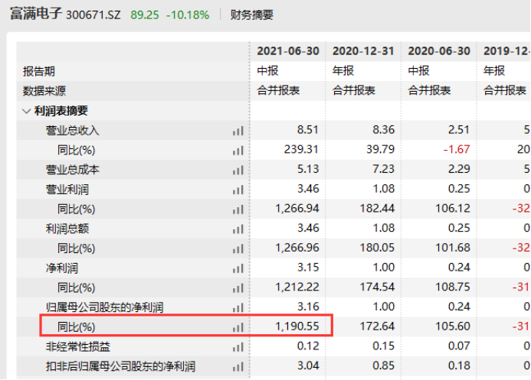This screenshot has width=531, height=380.
Task: Collapse the 利润表摘要 section
Action: [26, 111]
